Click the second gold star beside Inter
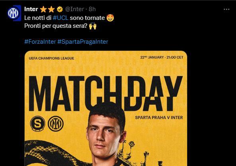The width and height of the screenshot is (236, 166). (x=51, y=9)
